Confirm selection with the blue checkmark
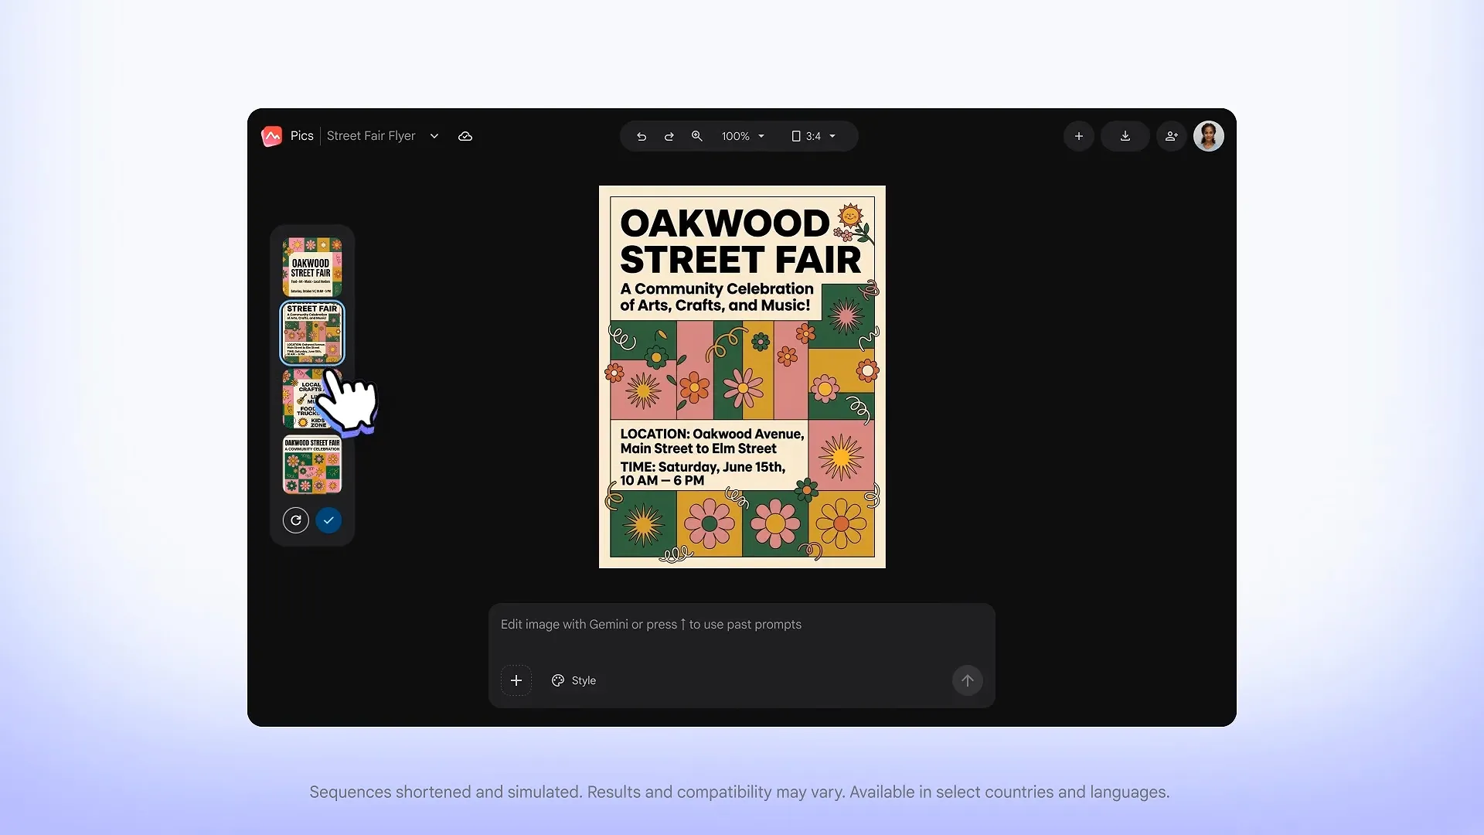This screenshot has height=835, width=1484. tap(328, 520)
